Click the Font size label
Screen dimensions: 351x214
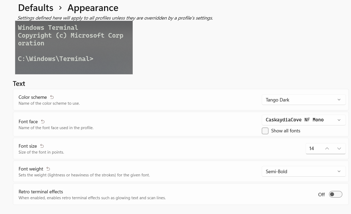(28, 146)
